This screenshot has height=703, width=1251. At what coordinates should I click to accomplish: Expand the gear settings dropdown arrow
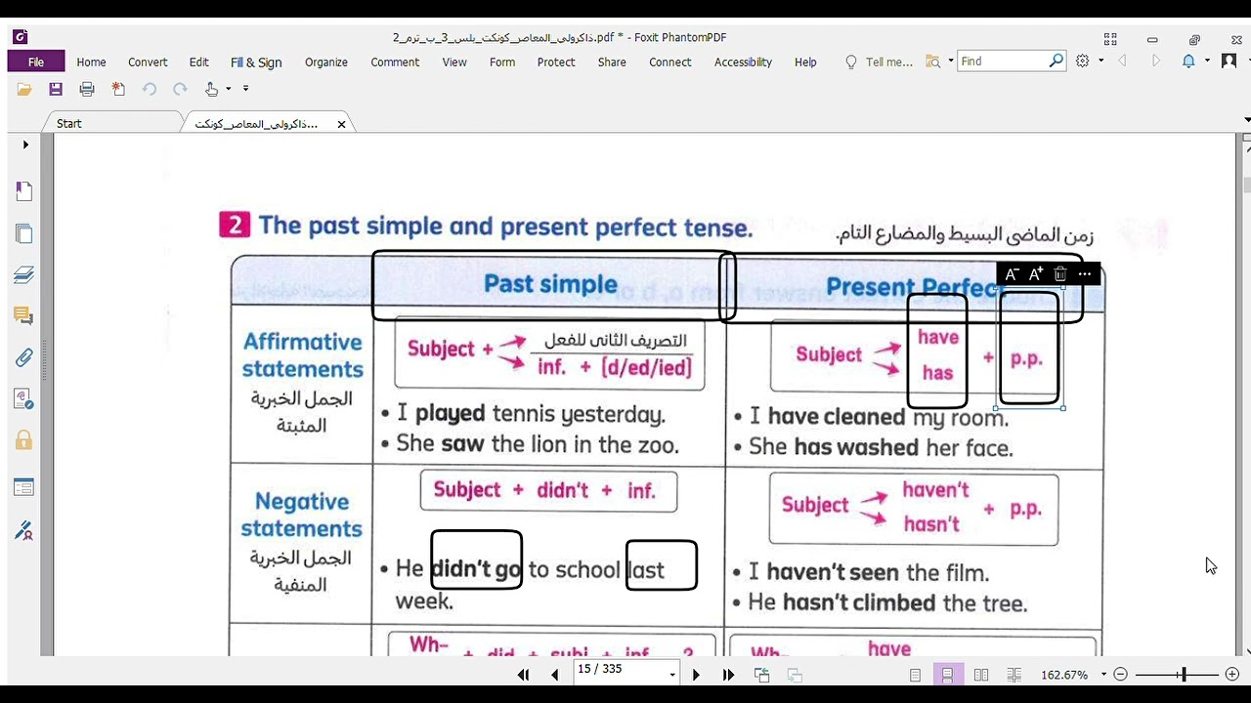1101,61
